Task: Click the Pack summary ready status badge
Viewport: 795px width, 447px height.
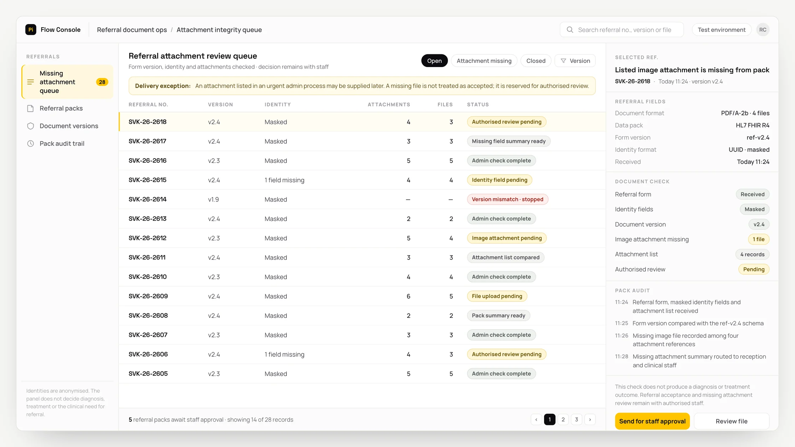Action: pos(498,316)
